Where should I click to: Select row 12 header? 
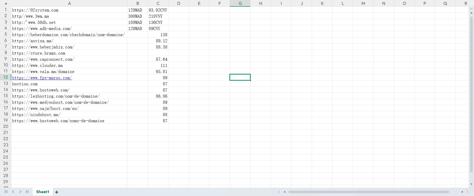coord(6,77)
